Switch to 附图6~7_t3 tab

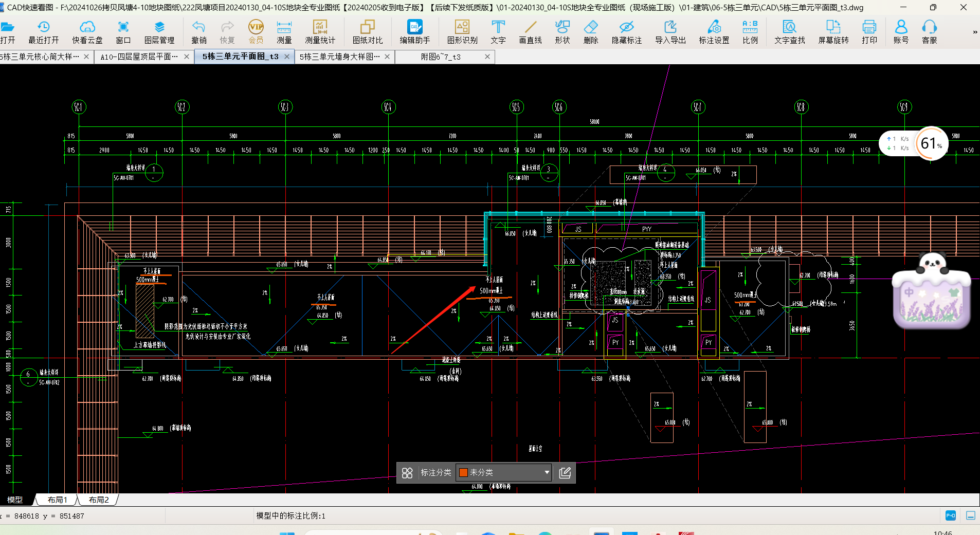[441, 57]
